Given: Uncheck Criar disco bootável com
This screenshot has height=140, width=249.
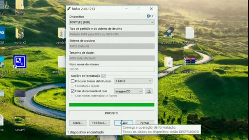Looking at the screenshot, I should click(73, 91).
